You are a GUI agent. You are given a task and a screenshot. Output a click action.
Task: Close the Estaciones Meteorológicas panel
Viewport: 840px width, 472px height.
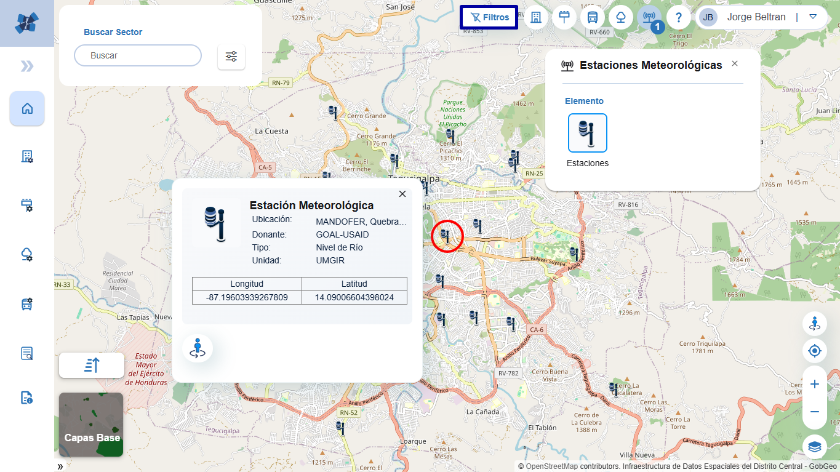point(735,64)
